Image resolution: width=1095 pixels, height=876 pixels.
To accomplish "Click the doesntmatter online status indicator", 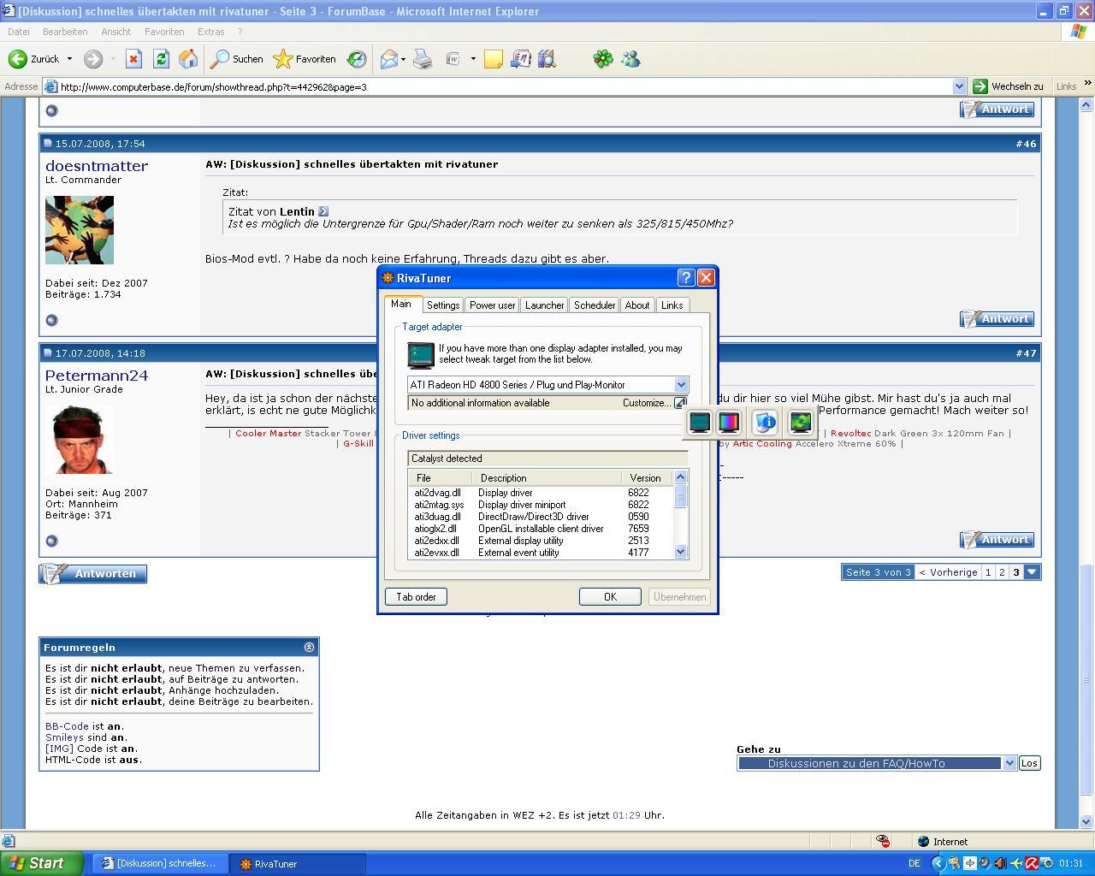I will point(51,320).
